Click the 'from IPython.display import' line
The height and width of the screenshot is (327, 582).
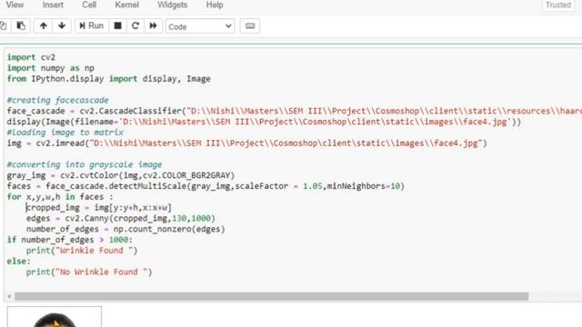[x=109, y=79]
